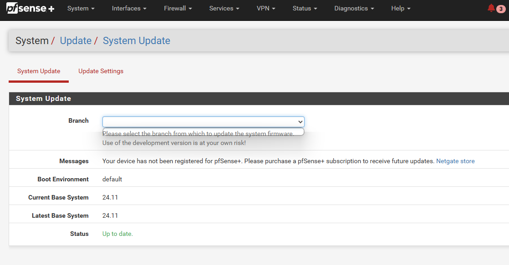Click the Status row label
The image size is (509, 265).
[79, 234]
